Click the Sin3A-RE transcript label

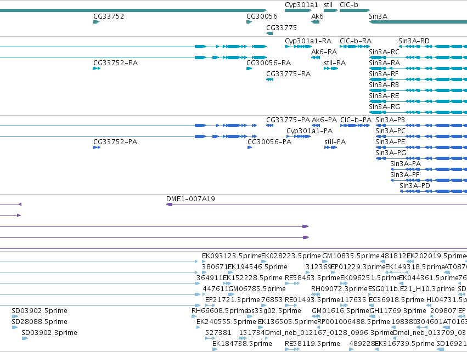(384, 96)
